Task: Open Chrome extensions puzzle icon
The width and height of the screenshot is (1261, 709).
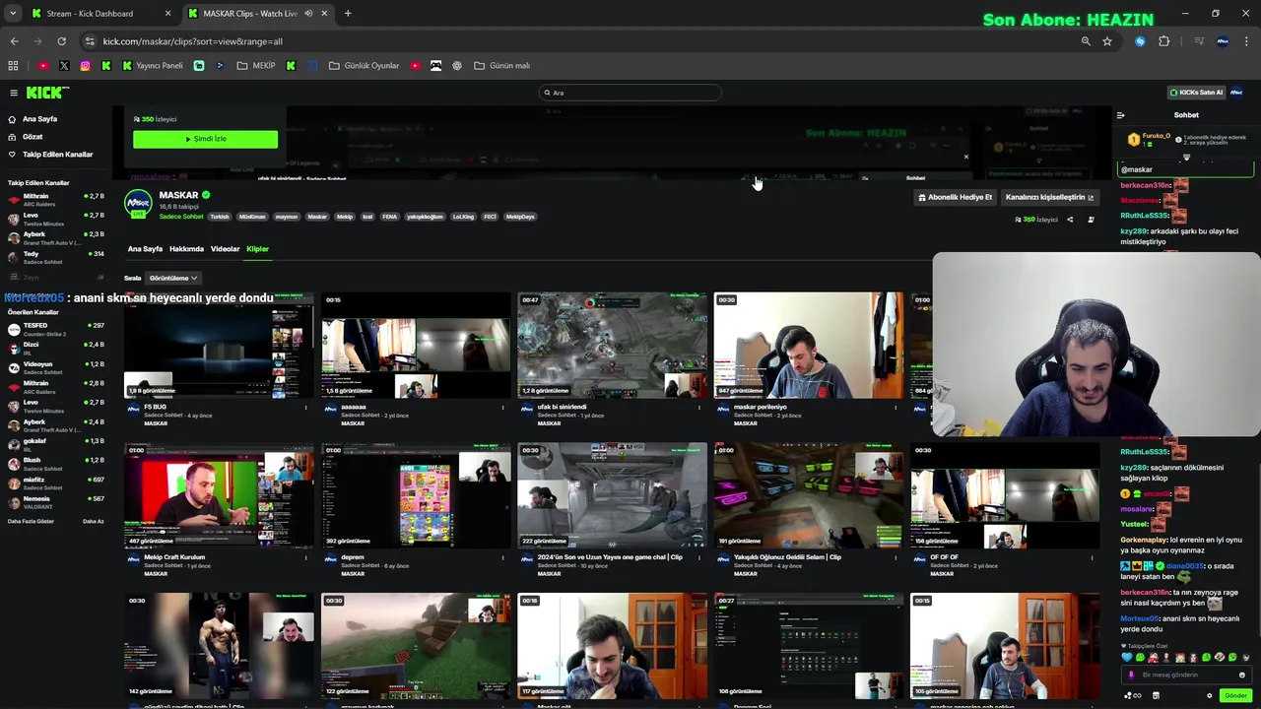Action: (1164, 41)
